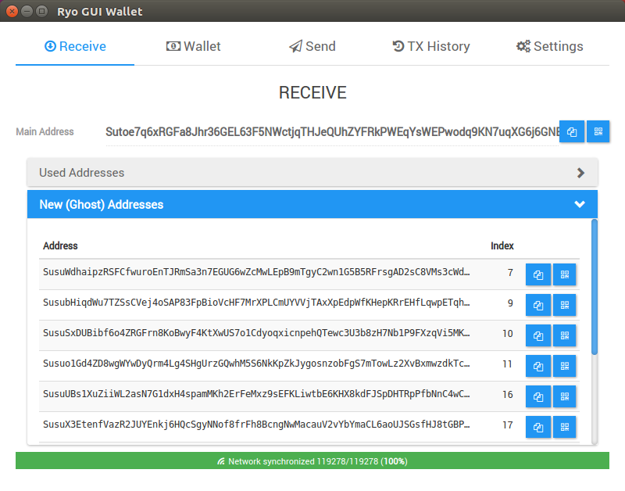The image size is (625, 491).
Task: Click the RECEIVE page heading
Action: (312, 92)
